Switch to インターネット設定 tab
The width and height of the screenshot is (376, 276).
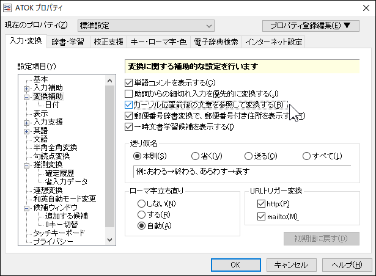pos(274,42)
